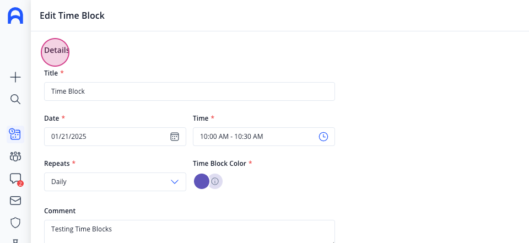Viewport: 529px width, 243px height.
Task: Open the clients group sidebar icon
Action: [x=15, y=156]
